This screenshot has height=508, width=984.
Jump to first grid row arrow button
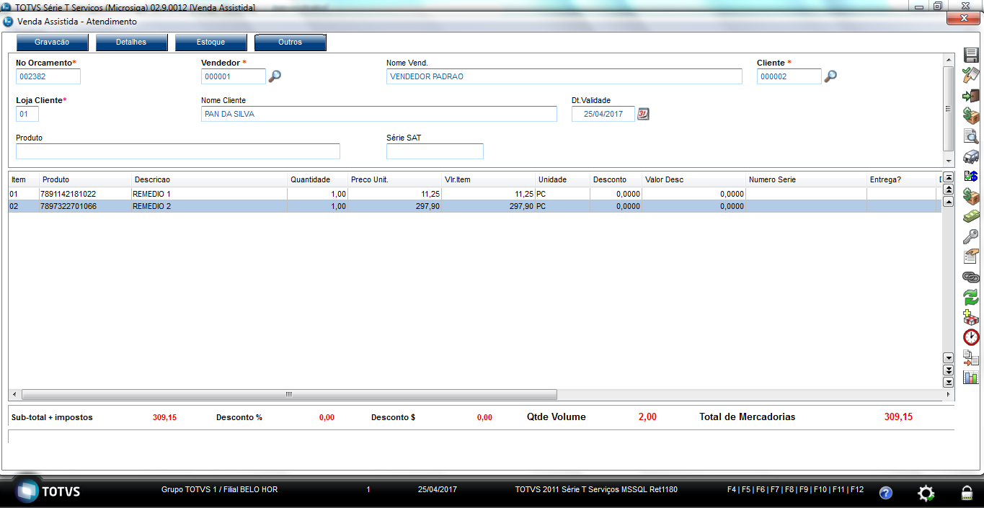949,177
